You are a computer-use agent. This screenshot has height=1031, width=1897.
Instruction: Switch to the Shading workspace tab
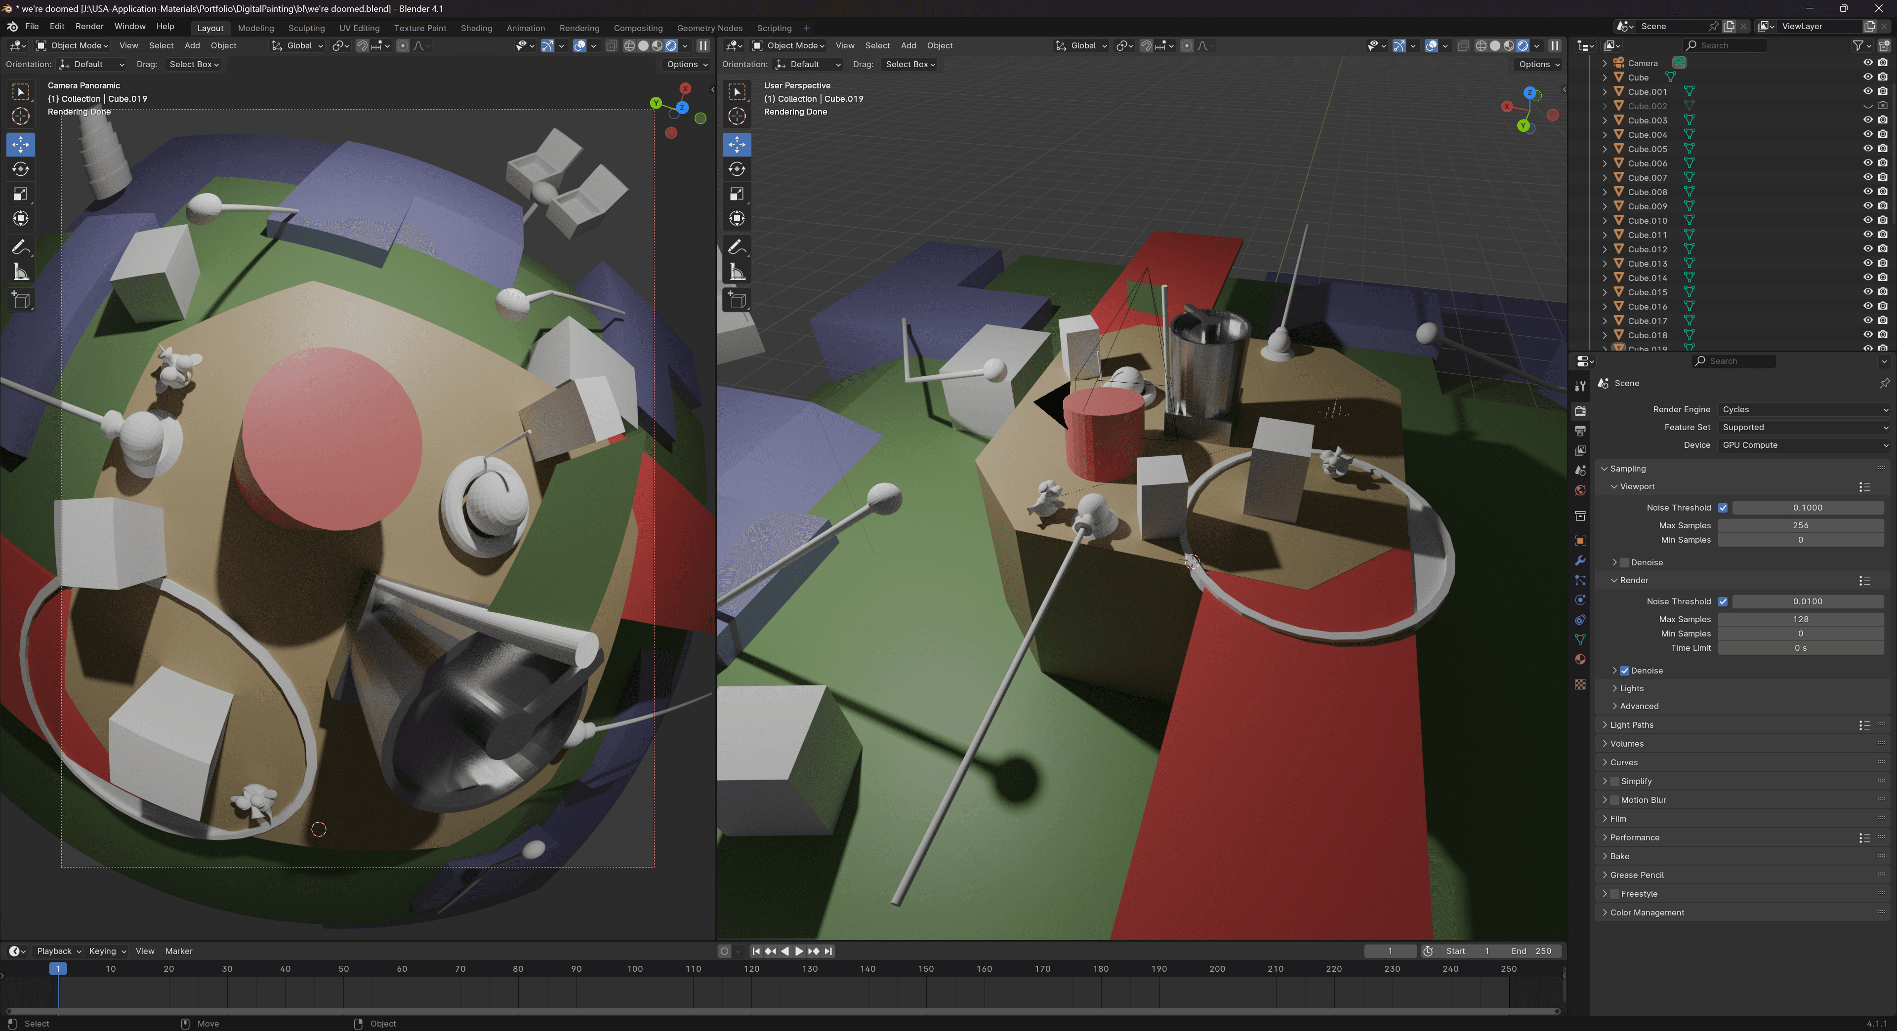click(x=476, y=28)
